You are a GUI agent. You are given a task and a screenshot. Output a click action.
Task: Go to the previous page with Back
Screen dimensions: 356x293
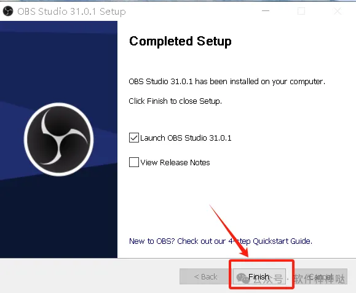[x=206, y=276]
